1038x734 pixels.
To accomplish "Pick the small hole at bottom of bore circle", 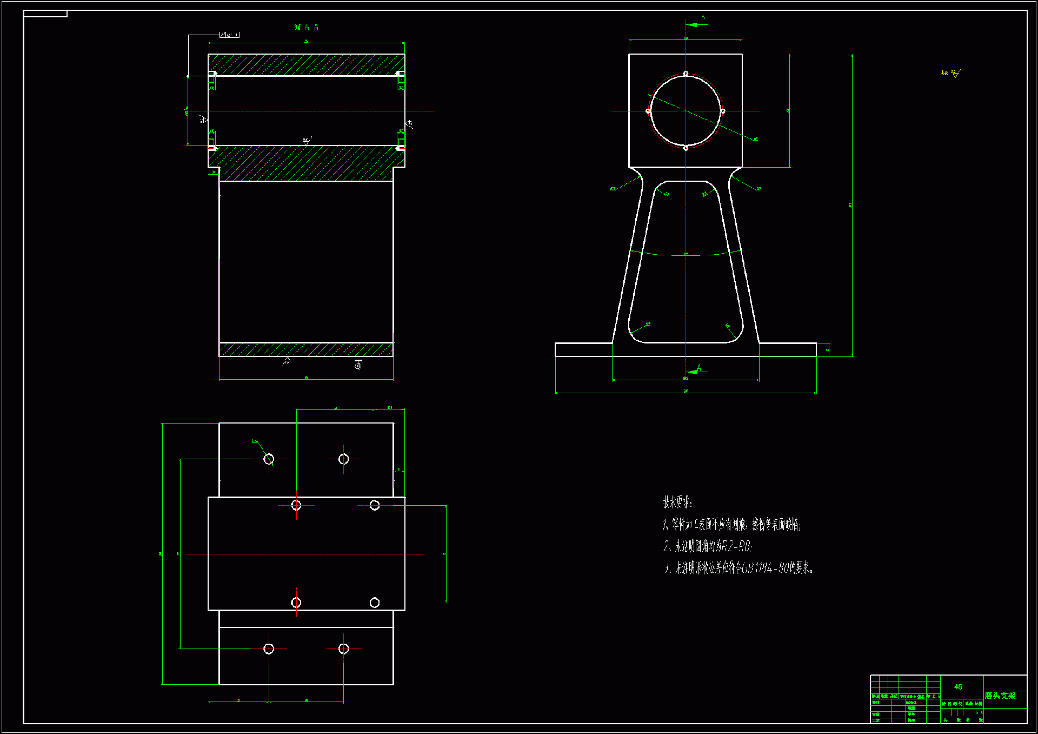I will coord(686,148).
